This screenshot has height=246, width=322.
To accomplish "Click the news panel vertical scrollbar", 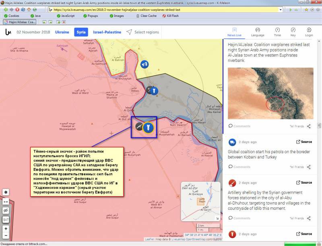I will pyautogui.click(x=319, y=125).
